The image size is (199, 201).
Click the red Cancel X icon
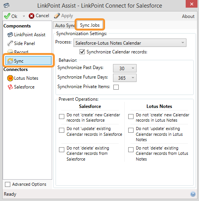[32, 16]
